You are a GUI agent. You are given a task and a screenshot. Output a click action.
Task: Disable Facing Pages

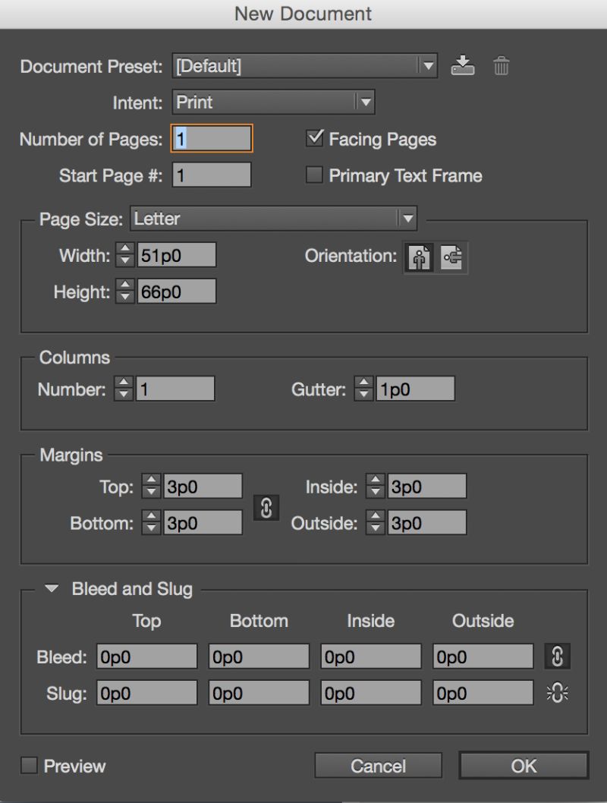point(314,138)
